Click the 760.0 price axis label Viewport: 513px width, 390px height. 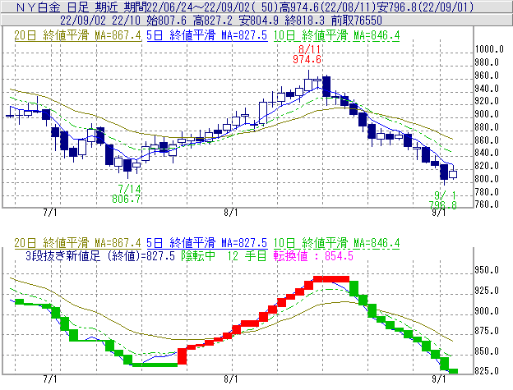(x=487, y=204)
